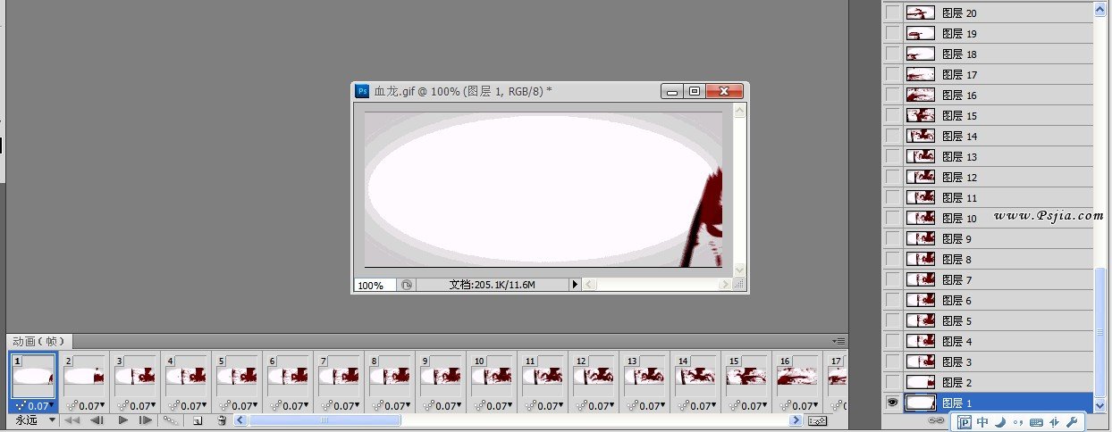Show 图层 2 via its visibility box
The height and width of the screenshot is (432, 1112).
(892, 382)
